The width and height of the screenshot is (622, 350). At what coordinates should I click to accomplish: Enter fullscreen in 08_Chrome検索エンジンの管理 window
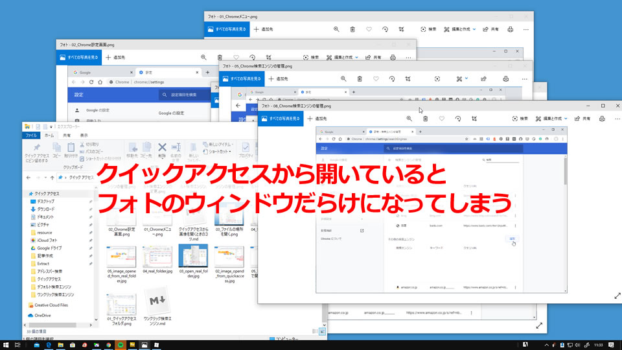[617, 296]
